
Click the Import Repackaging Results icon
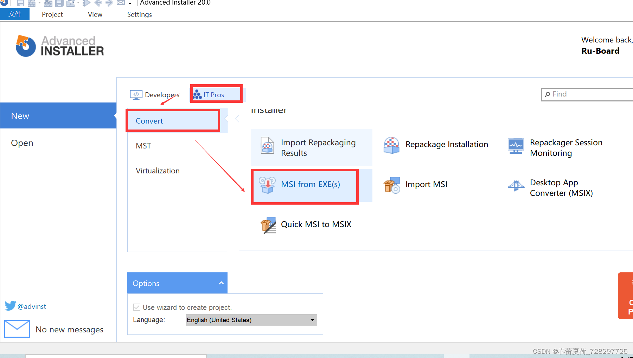(x=267, y=146)
